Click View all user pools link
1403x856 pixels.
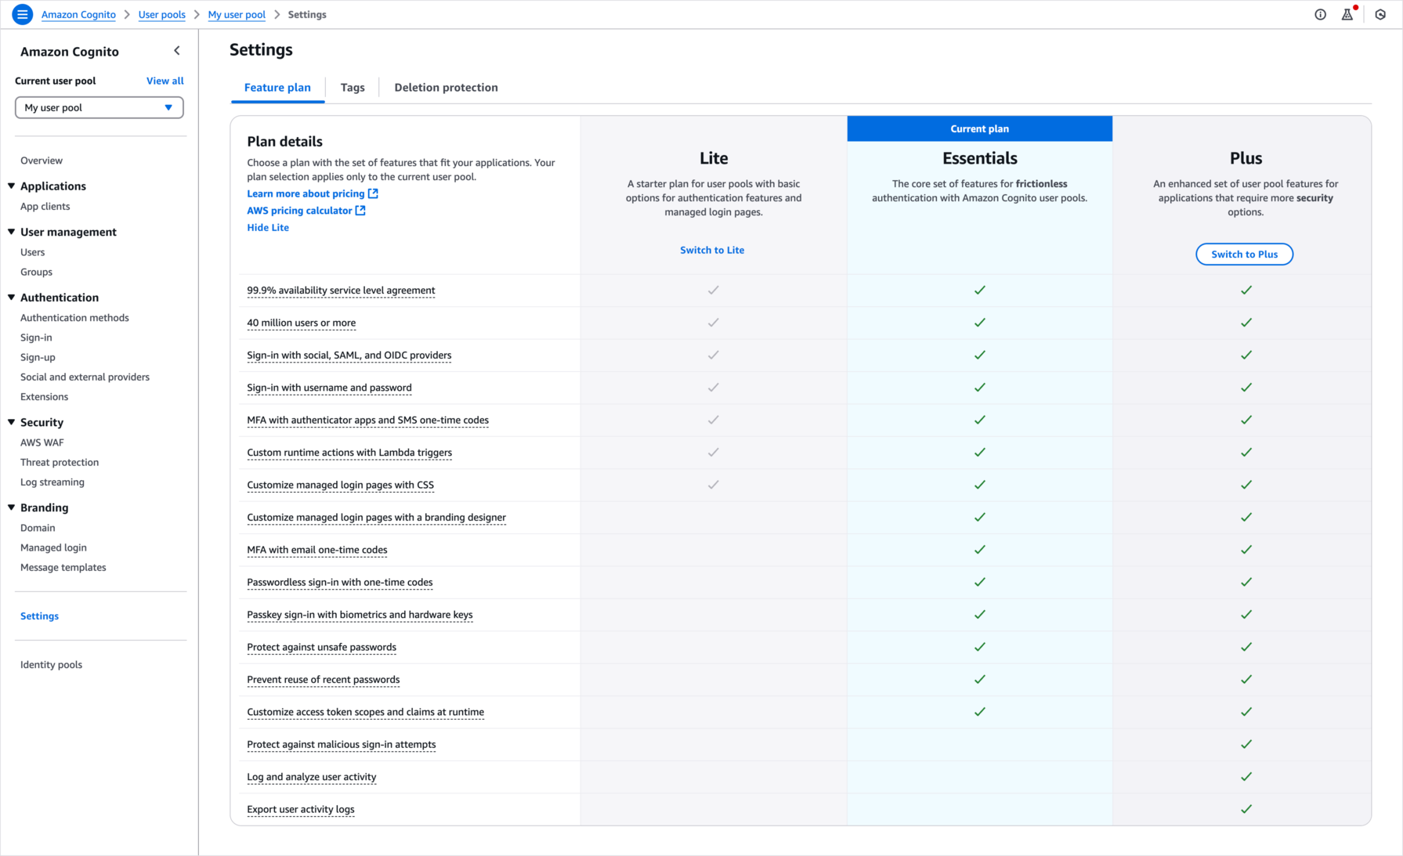[x=165, y=81]
